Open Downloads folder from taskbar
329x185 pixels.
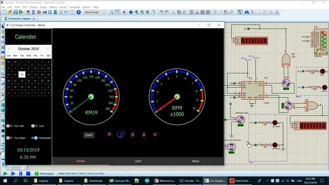tap(93, 180)
